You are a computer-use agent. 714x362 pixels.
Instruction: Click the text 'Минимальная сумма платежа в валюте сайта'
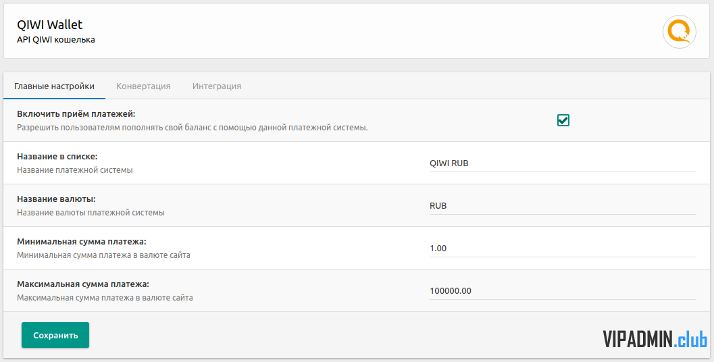point(103,255)
